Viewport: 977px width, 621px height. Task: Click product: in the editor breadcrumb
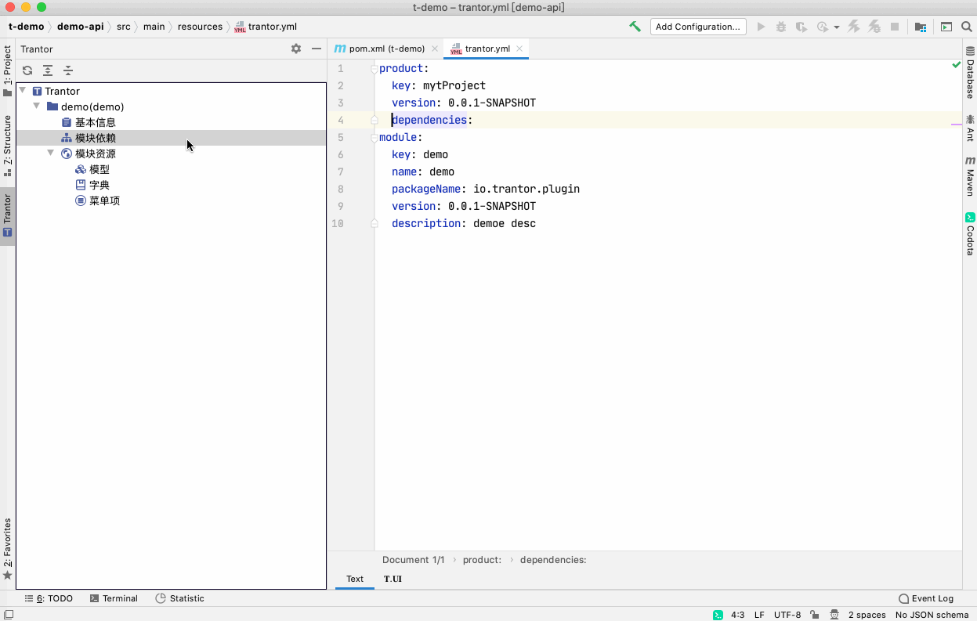(482, 560)
